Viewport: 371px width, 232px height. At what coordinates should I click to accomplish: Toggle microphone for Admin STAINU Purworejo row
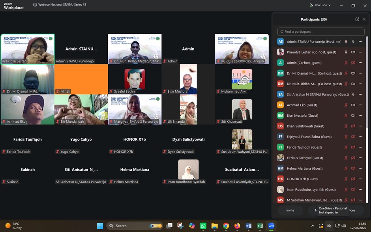point(353,41)
